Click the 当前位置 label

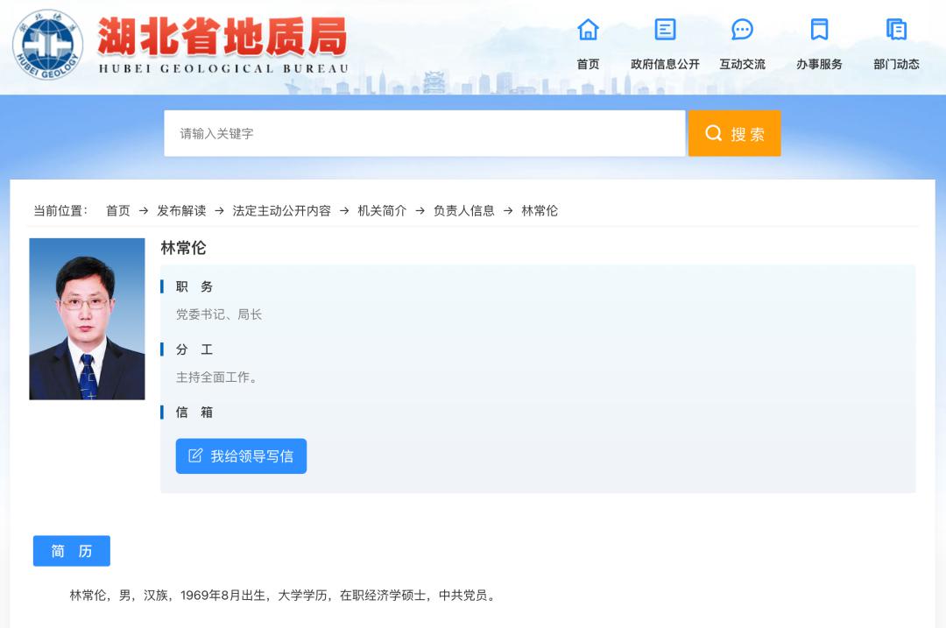[60, 210]
